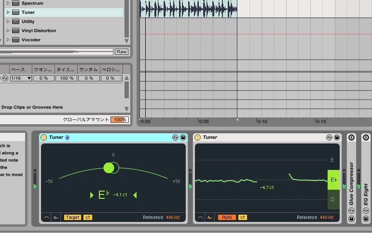Click the velocity 0 % field
Screen dimensions: 372x233
tap(110, 78)
